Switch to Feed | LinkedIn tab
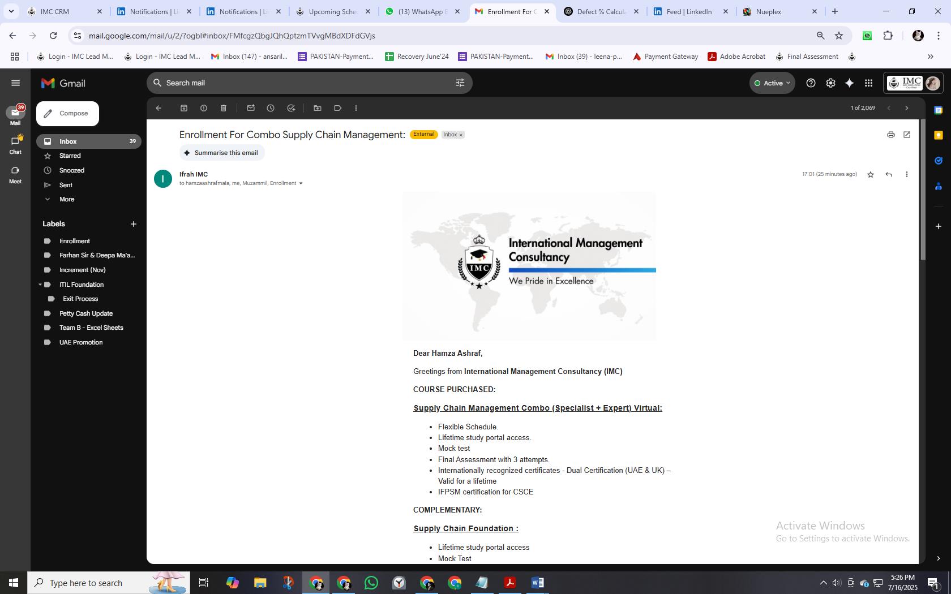The width and height of the screenshot is (951, 594). 691,11
